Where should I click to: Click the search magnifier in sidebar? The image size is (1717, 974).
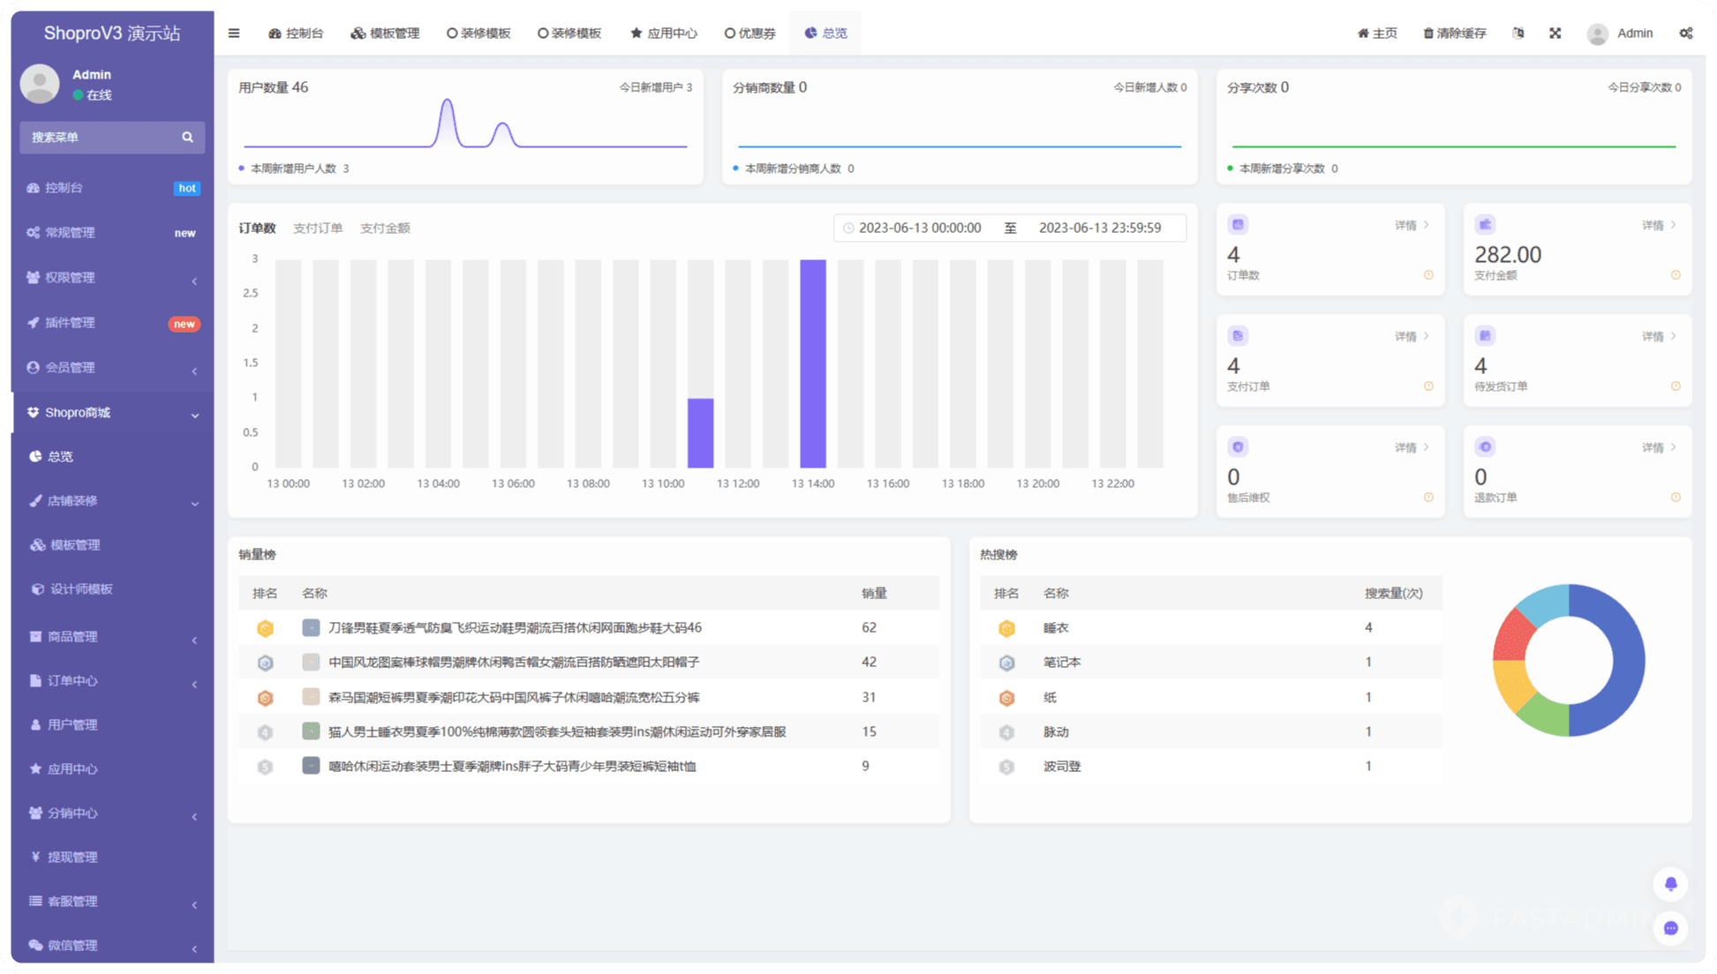click(x=187, y=138)
